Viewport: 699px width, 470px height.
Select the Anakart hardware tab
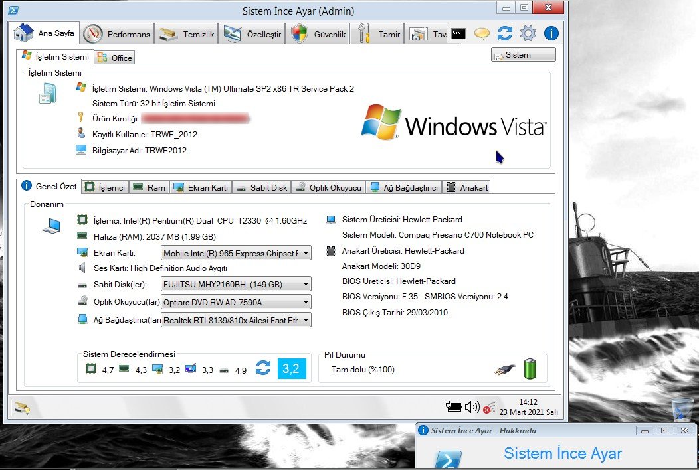point(466,188)
